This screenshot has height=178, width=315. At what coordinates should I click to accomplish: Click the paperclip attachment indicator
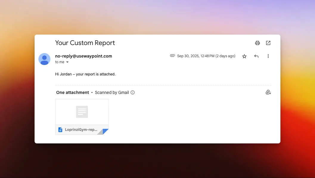(x=172, y=56)
